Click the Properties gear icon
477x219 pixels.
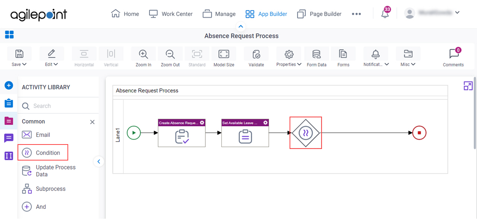pos(289,54)
